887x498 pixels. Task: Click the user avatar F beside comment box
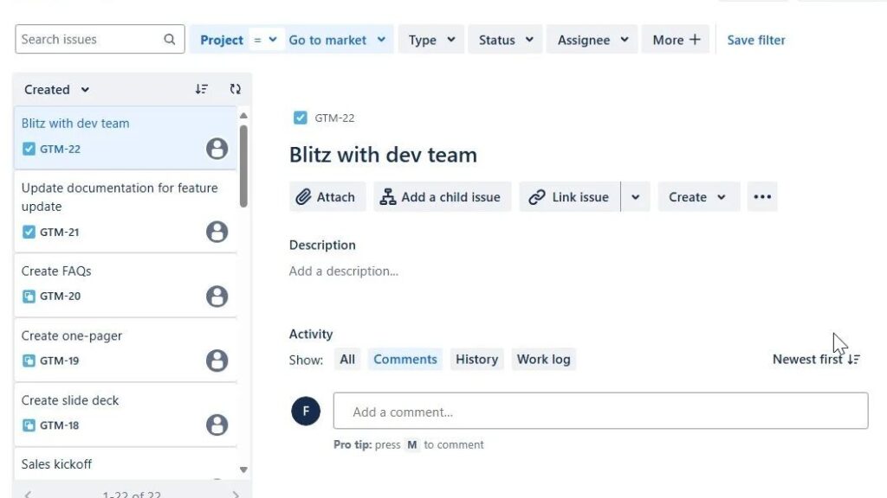tap(306, 411)
